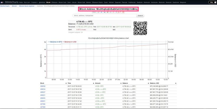Click USD value $67,260,724 @ $14,200.73
The height and width of the screenshot is (109, 217).
tap(159, 101)
